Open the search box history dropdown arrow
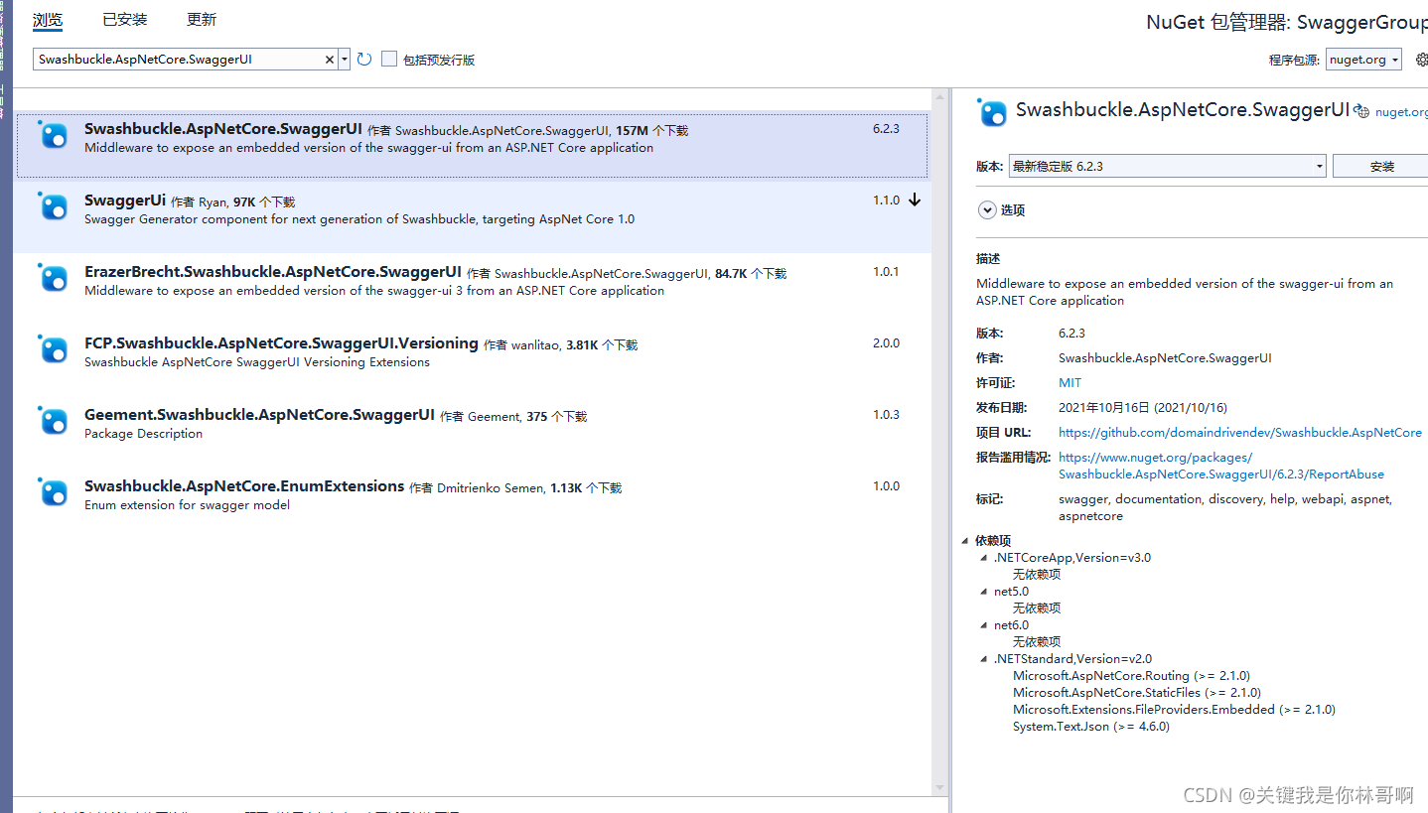The height and width of the screenshot is (813, 1428). click(x=345, y=60)
